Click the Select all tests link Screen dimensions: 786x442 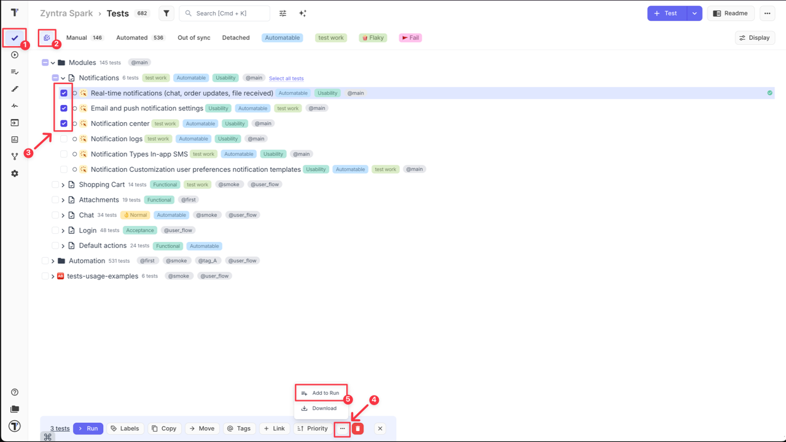point(286,79)
